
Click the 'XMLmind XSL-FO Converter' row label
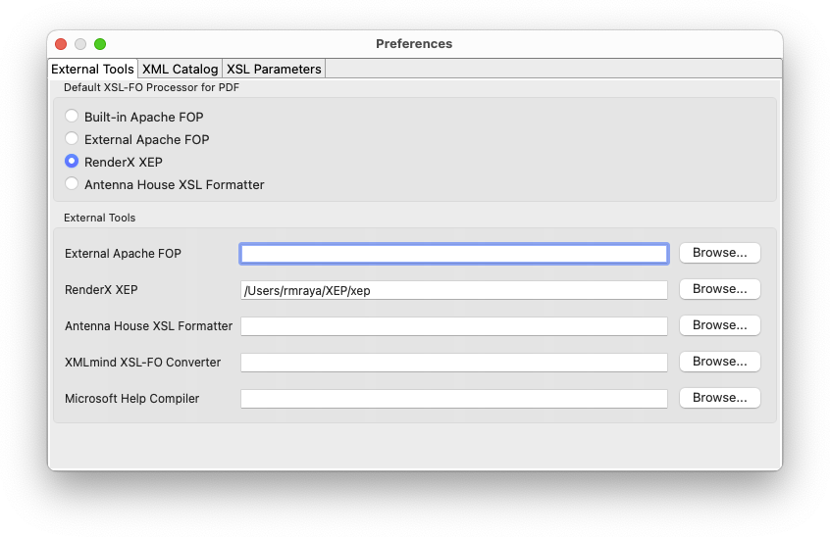[x=142, y=362]
